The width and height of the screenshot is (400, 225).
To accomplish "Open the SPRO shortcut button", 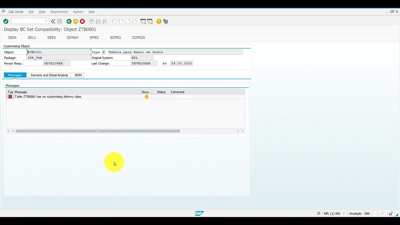I will [x=94, y=37].
